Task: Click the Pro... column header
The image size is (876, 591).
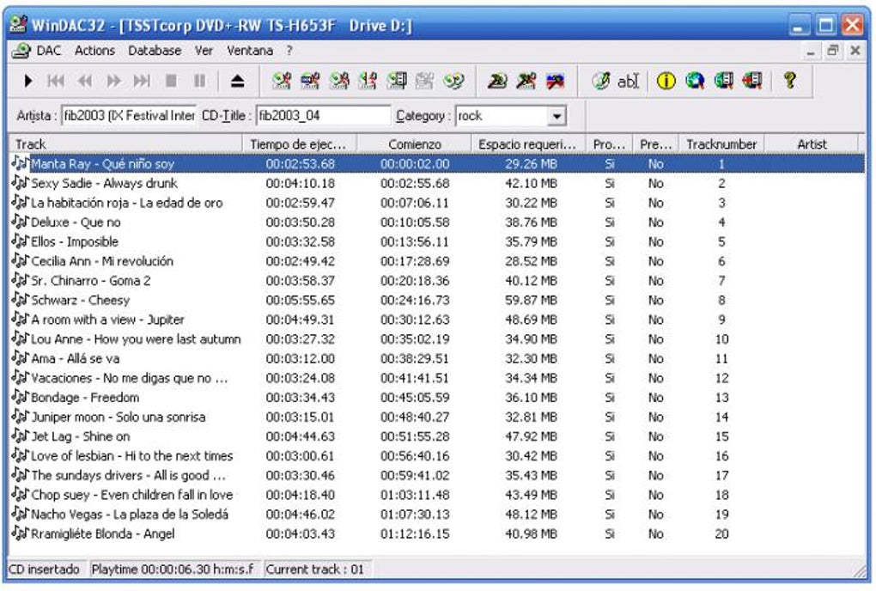Action: point(609,144)
